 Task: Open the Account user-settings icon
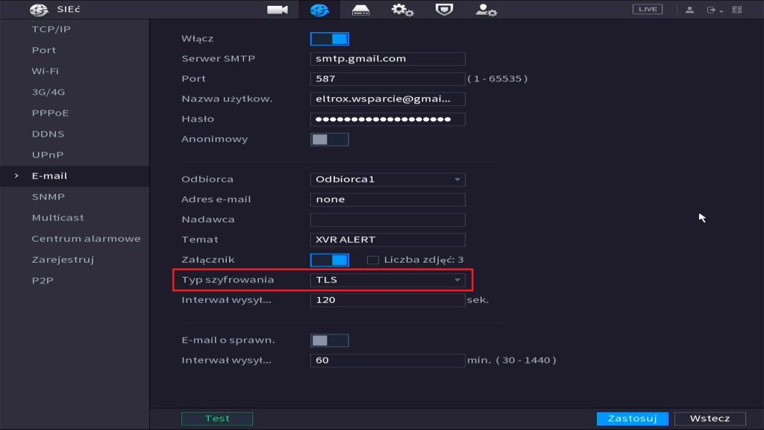point(486,10)
